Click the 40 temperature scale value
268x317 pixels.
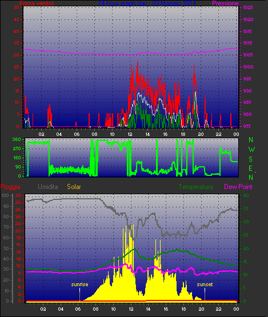coord(246,195)
